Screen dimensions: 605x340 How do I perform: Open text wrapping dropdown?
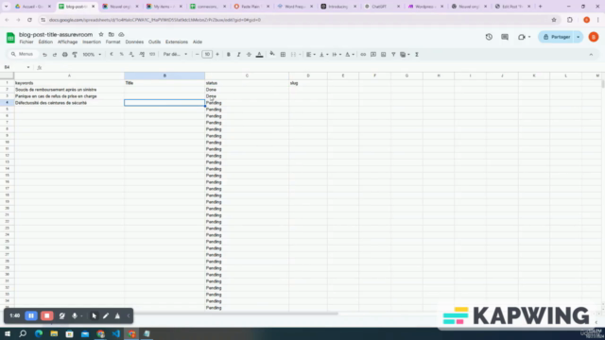click(337, 55)
